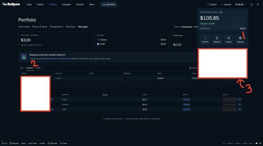This screenshot has width=263, height=146.
Task: Open more options for the Solana routing row
Action: tap(239, 105)
